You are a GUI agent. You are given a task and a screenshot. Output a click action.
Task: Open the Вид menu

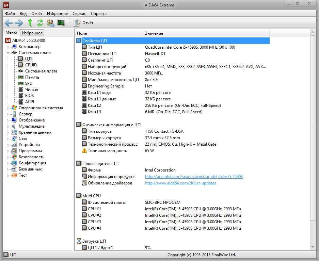click(x=23, y=14)
